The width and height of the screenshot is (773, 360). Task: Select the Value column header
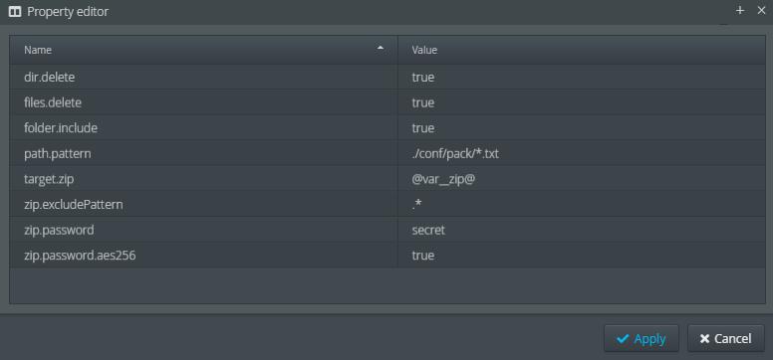point(582,50)
